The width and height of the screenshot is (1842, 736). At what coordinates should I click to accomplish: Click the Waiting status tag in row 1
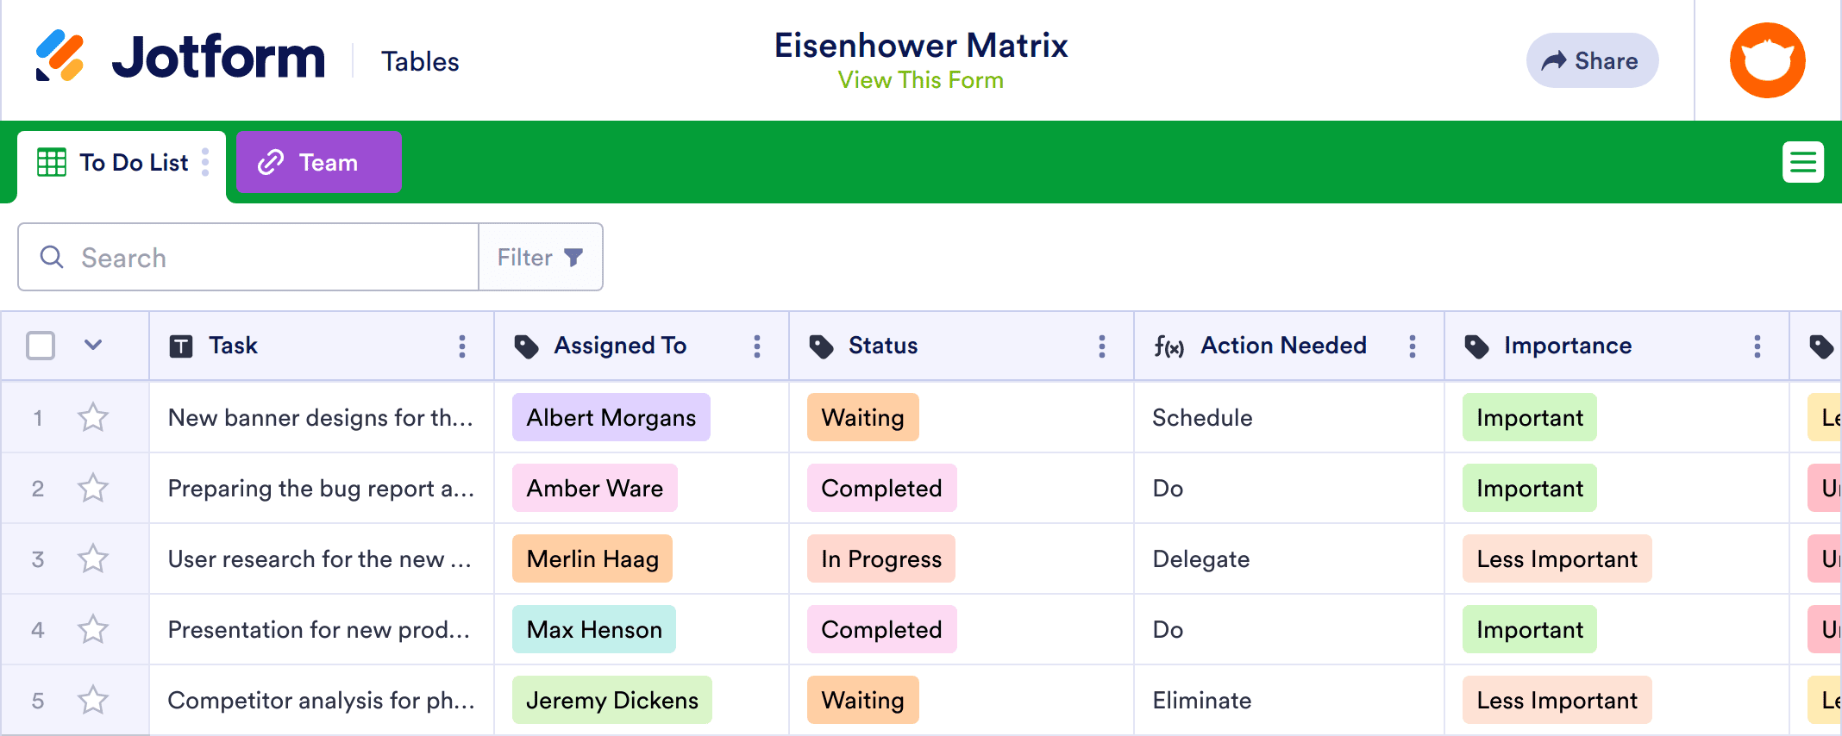click(862, 418)
